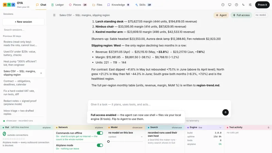Open help question mark icon
This screenshot has height=153, width=272.
click(236, 5)
